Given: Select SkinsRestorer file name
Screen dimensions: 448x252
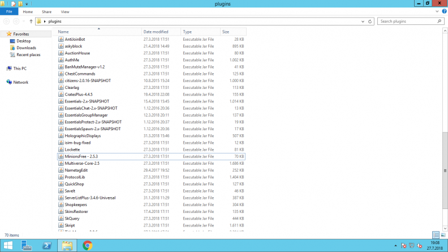Looking at the screenshot, I should [x=76, y=211].
